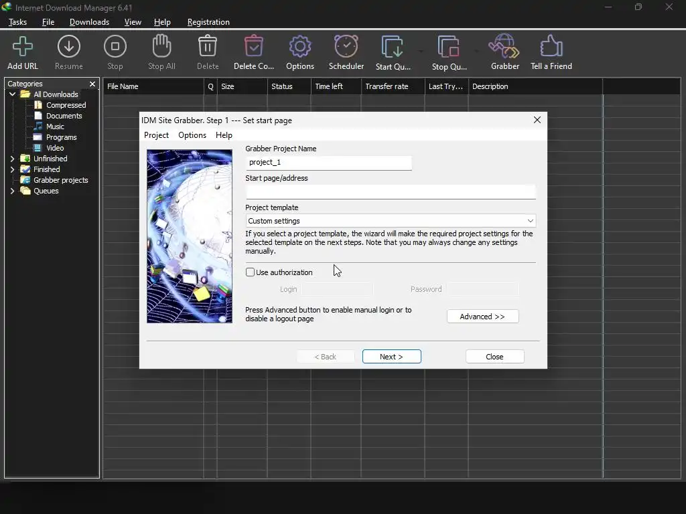Open the Site Grabber Project menu

tap(156, 135)
